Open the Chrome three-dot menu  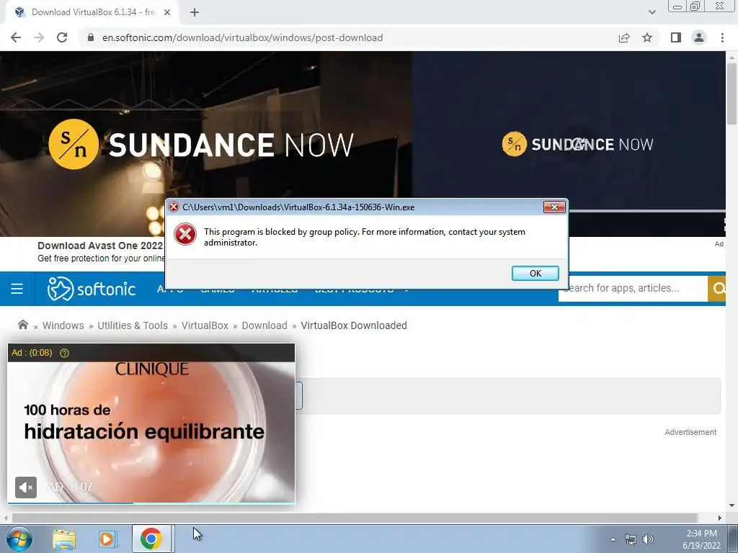(722, 37)
